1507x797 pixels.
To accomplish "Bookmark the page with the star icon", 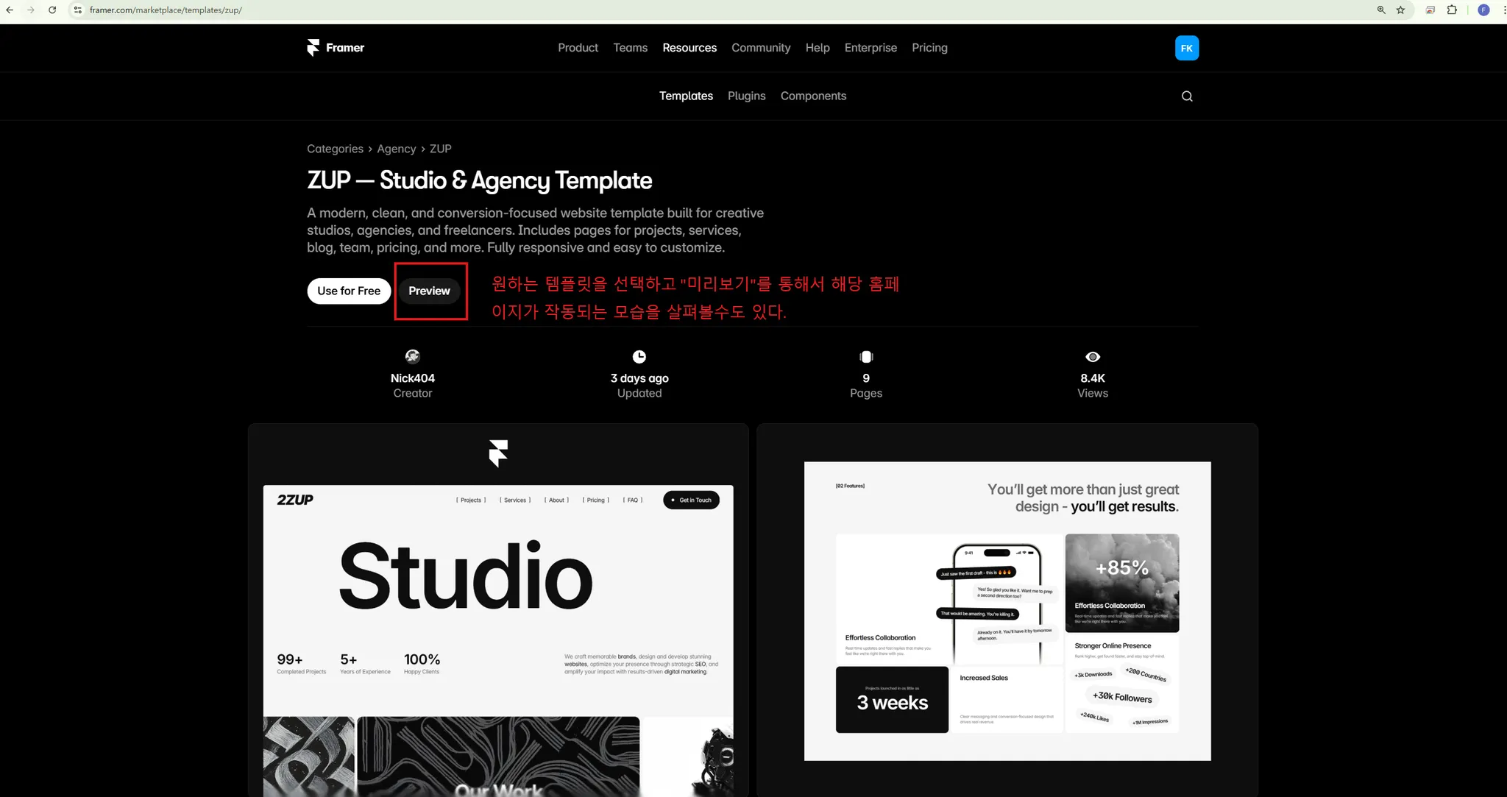I will (1400, 10).
